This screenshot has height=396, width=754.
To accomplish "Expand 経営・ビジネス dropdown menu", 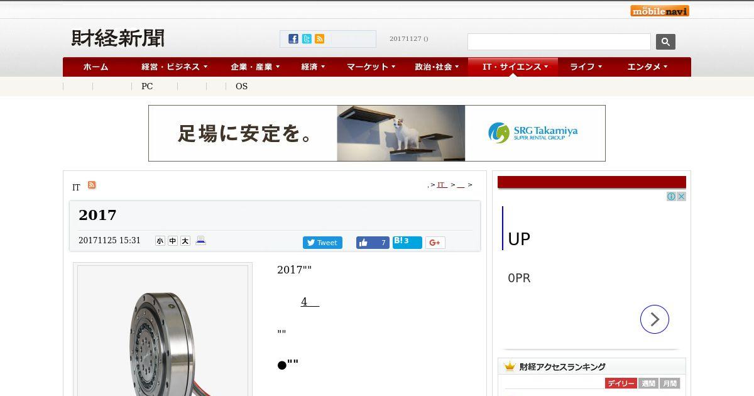I will 174,67.
